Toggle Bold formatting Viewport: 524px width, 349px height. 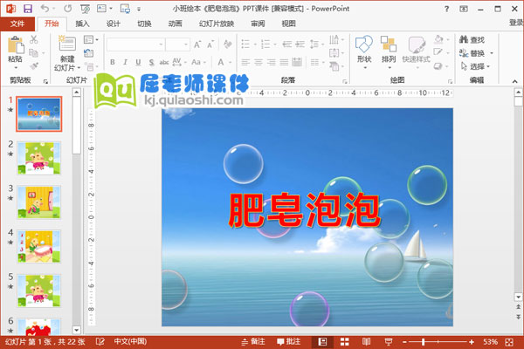(x=113, y=62)
